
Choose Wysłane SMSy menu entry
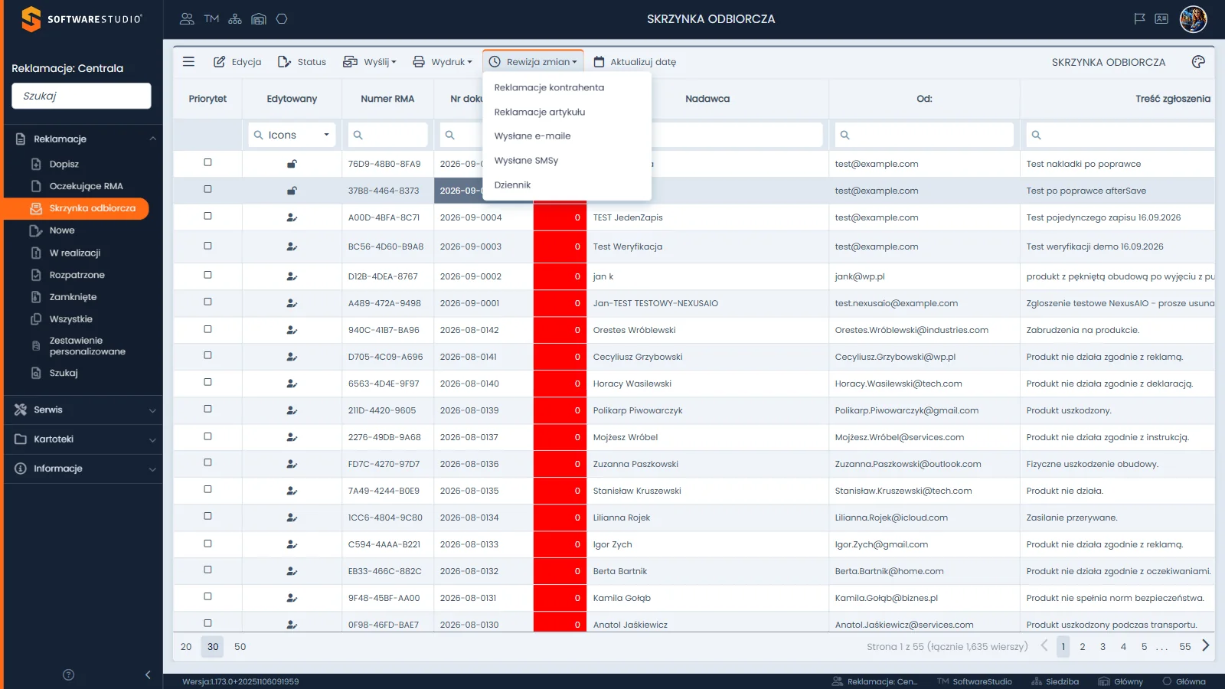pos(526,160)
